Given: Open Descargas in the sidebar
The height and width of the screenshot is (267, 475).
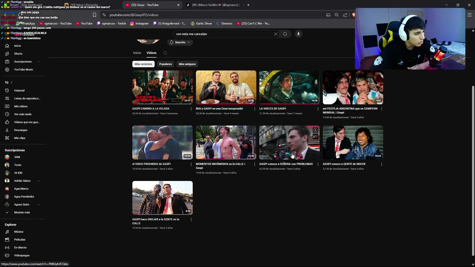Looking at the screenshot, I should tap(21, 130).
